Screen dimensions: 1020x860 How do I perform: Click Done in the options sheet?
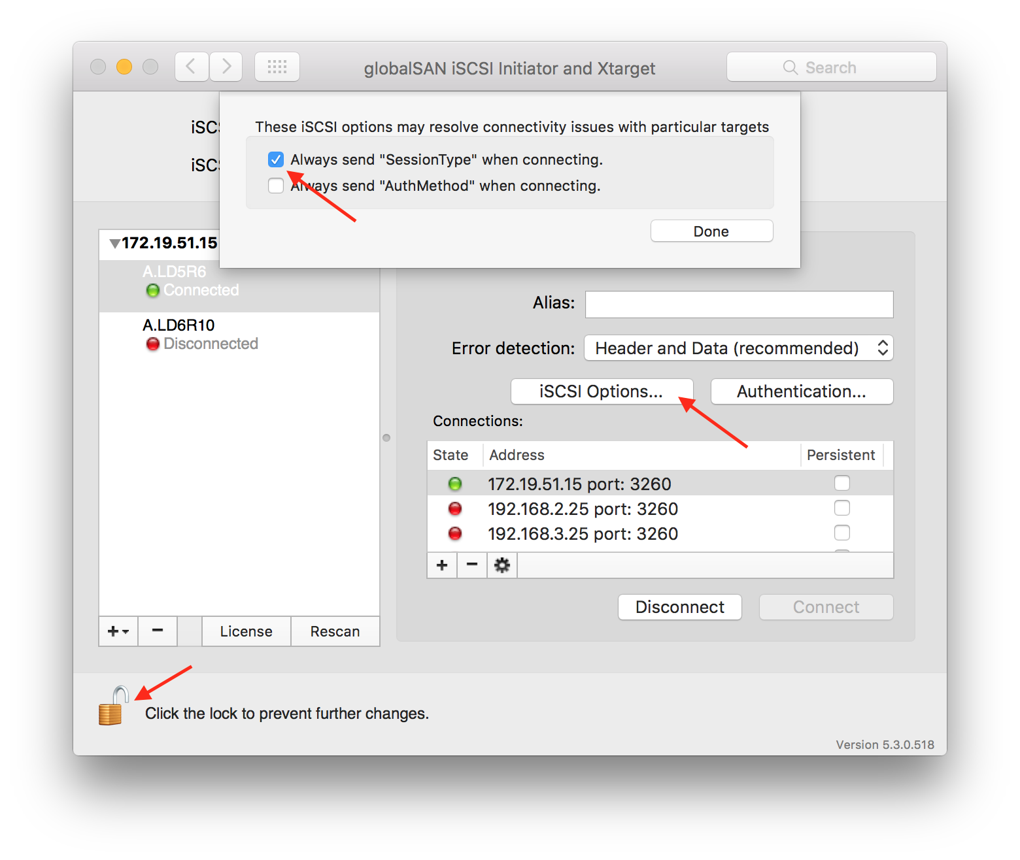click(x=711, y=231)
